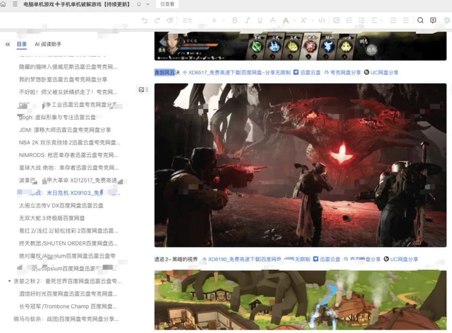Click the 仅查看 view-only button
452x333 pixels.
click(x=167, y=4)
